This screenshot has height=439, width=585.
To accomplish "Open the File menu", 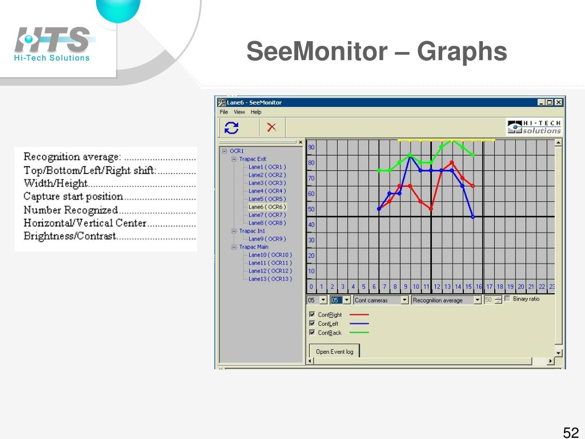I will (x=224, y=112).
